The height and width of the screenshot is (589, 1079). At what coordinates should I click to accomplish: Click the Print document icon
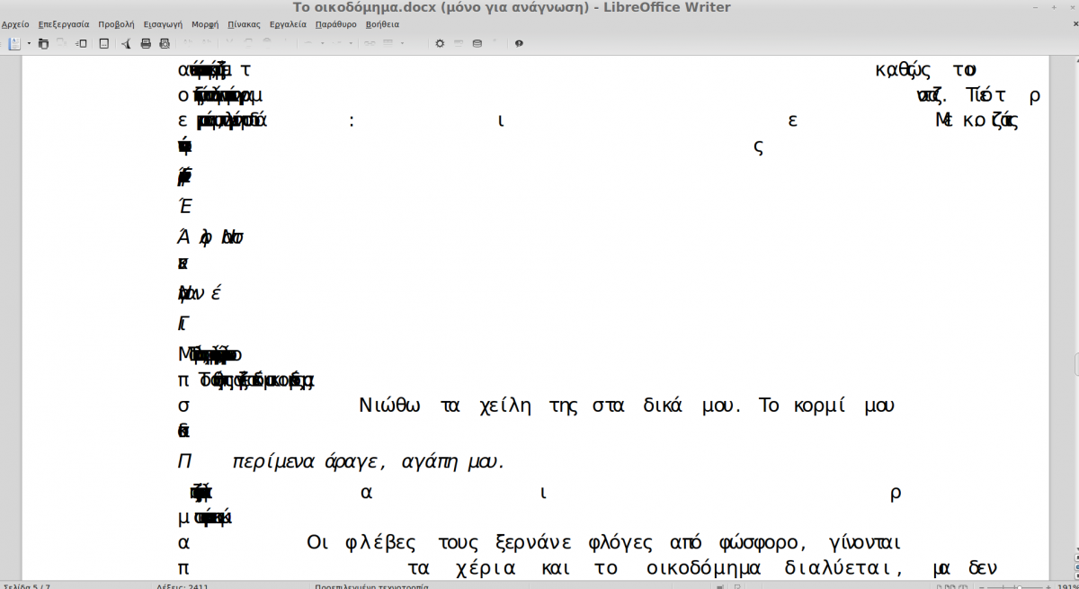click(x=146, y=43)
